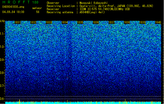Click the 1837 time marker
Viewport: 164px width, 104px height.
pyautogui.click(x=112, y=22)
